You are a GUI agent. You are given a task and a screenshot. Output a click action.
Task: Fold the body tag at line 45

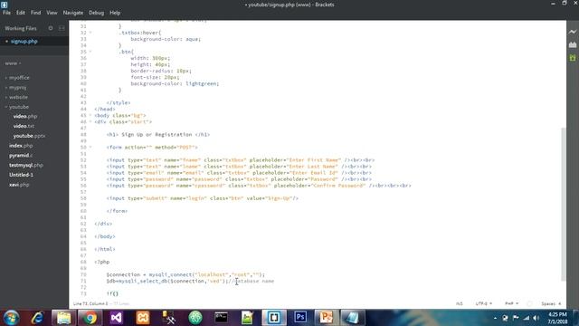pyautogui.click(x=90, y=115)
